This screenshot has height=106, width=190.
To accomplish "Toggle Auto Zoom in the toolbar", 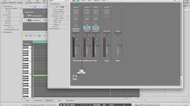I will point(29,1).
